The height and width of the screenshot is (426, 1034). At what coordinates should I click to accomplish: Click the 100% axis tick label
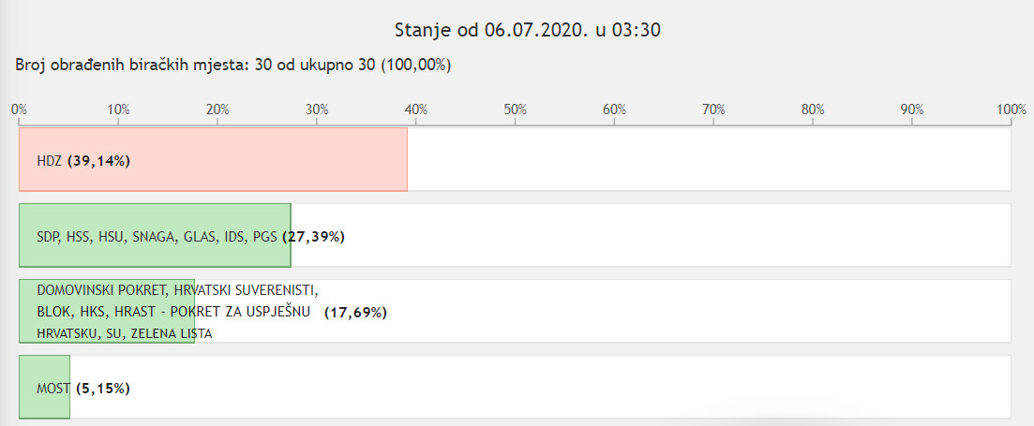tap(1012, 110)
